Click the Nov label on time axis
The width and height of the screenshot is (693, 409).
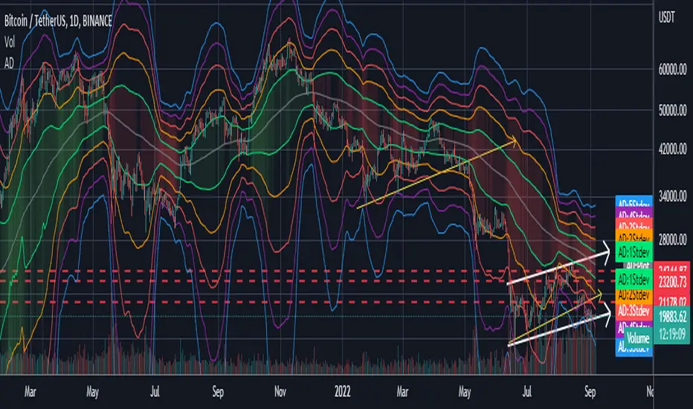pyautogui.click(x=280, y=392)
